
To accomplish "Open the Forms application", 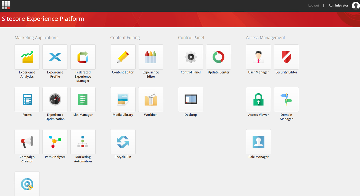I will 27,99.
